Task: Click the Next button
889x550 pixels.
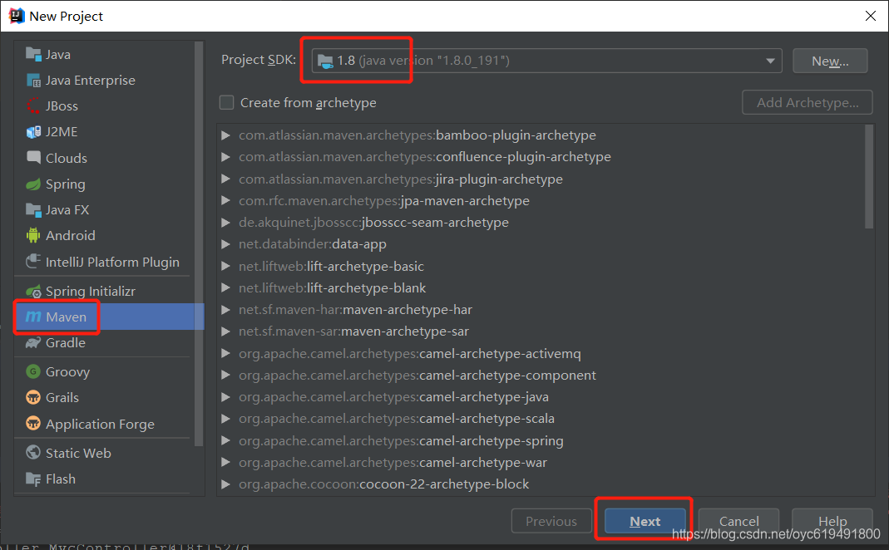Action: pos(645,521)
